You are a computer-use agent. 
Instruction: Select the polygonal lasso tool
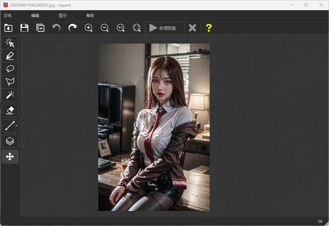coord(10,82)
